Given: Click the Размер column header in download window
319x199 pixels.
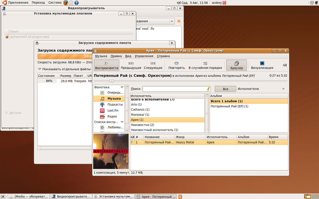Looking at the screenshot, I should [x=66, y=76].
